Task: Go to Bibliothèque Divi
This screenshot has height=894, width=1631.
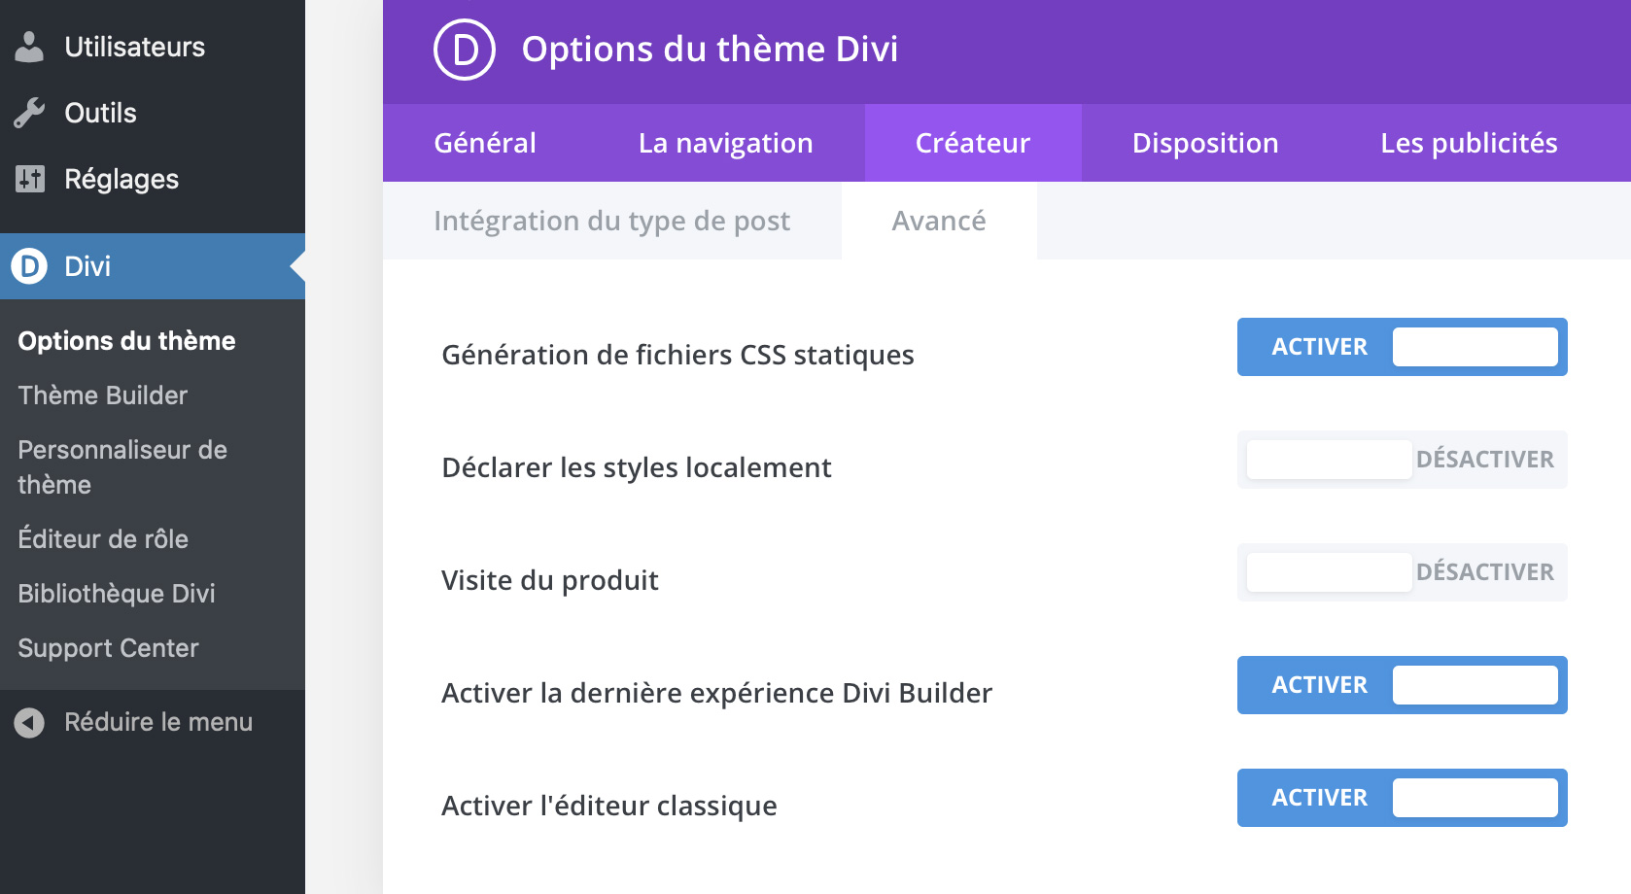Action: click(x=117, y=594)
